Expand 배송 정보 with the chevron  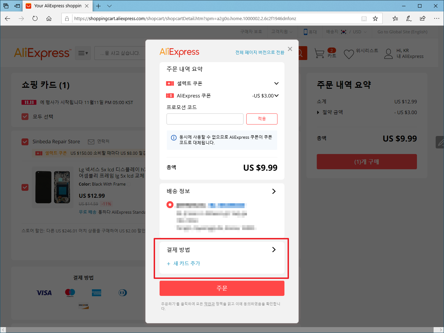[274, 191]
